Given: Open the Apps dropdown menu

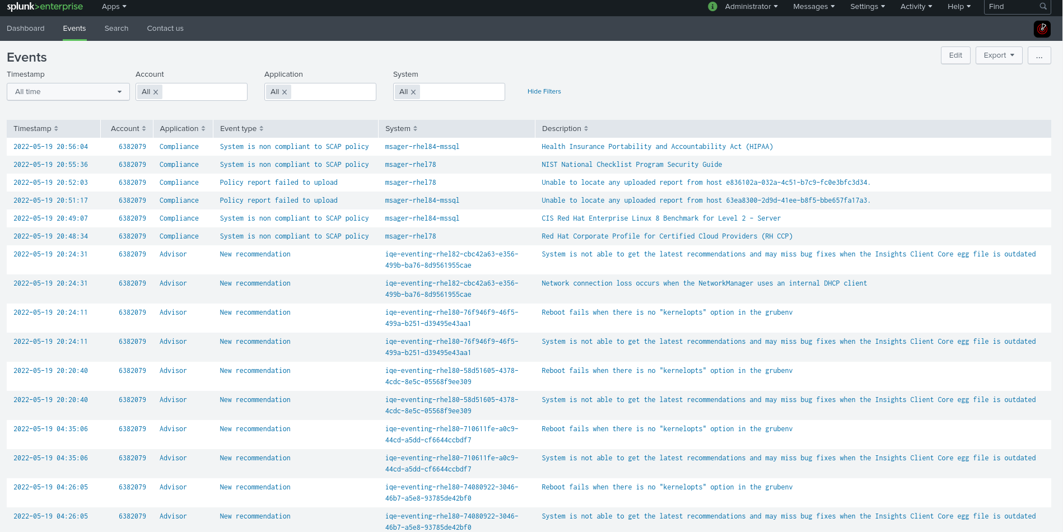Looking at the screenshot, I should click(114, 7).
